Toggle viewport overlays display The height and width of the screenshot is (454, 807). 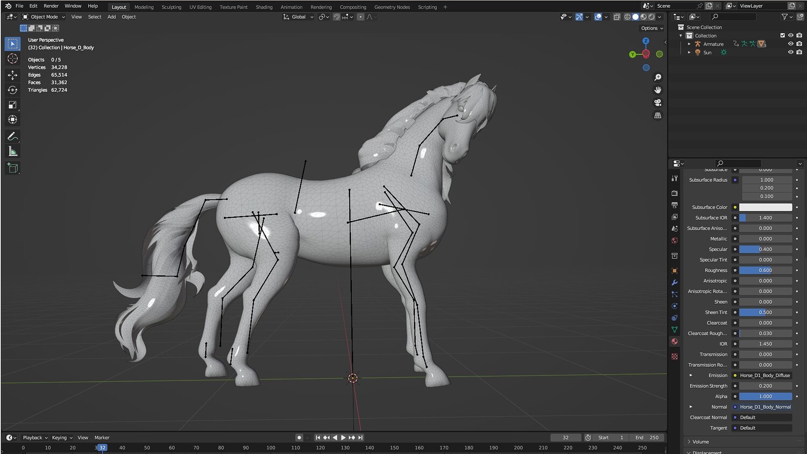[x=598, y=17]
